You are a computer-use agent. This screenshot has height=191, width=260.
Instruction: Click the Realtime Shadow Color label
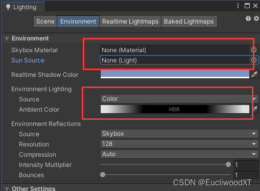(x=44, y=75)
